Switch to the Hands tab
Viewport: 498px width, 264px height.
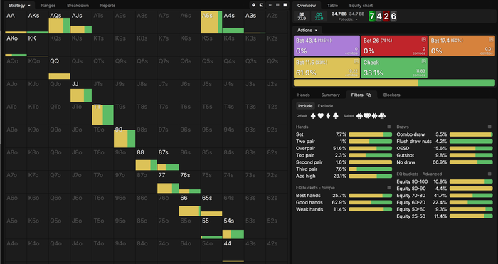(303, 95)
